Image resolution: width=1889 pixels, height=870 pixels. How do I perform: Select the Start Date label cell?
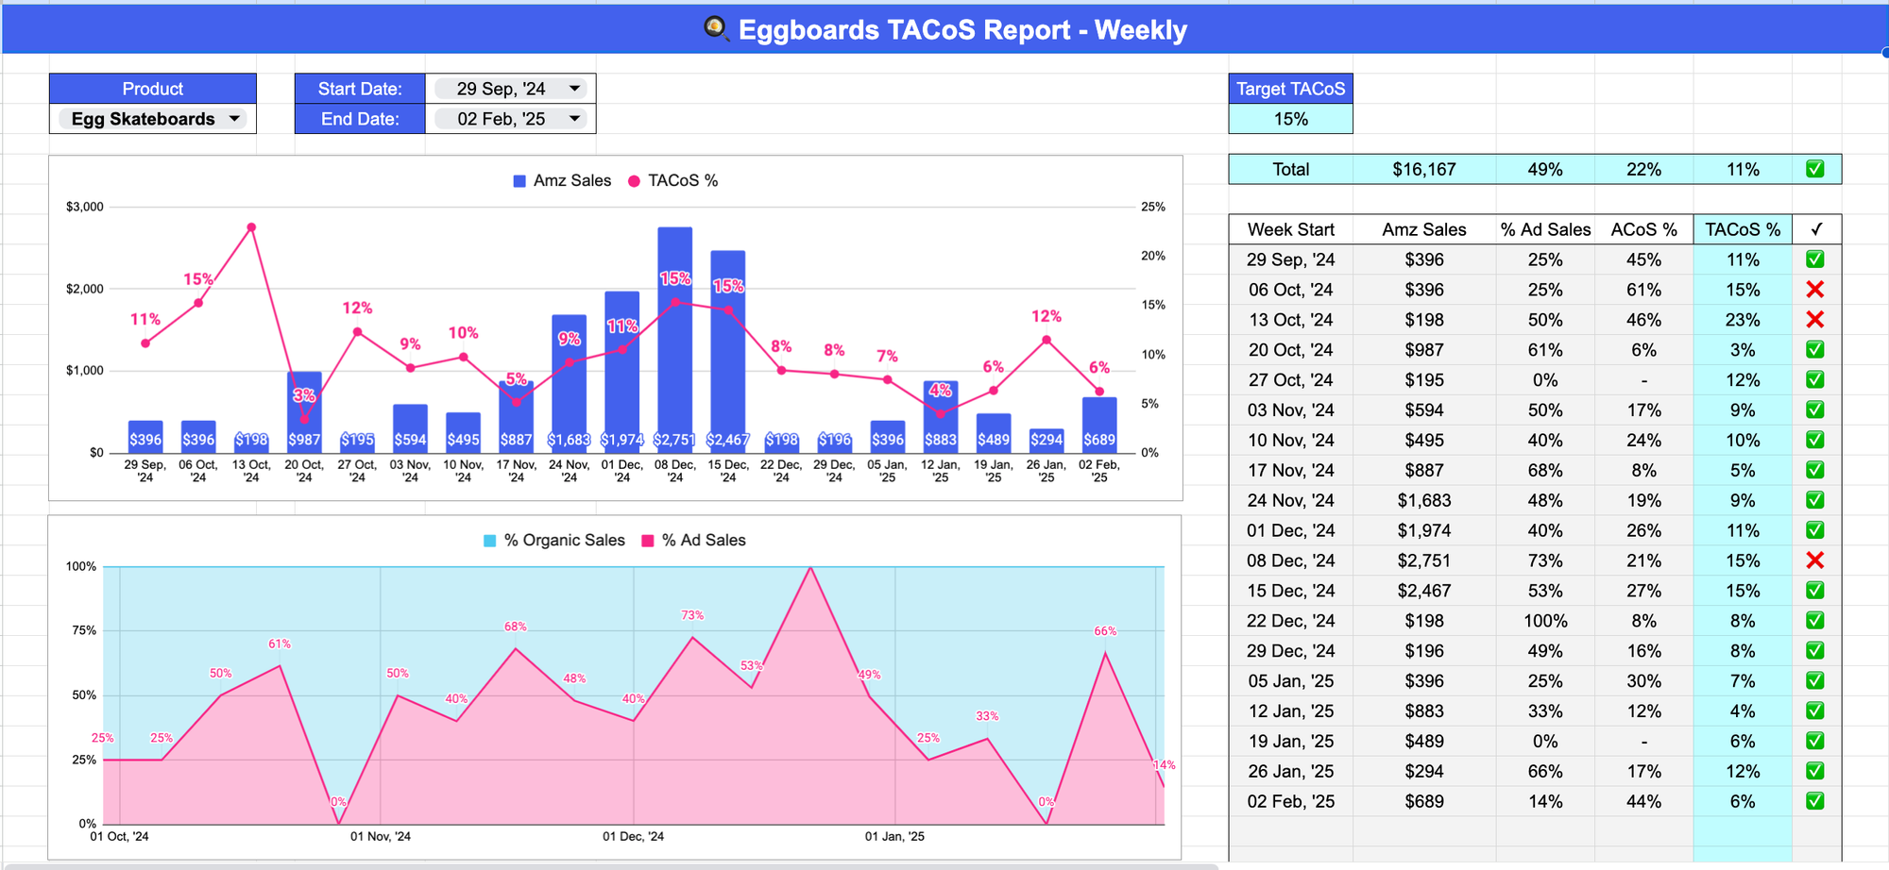coord(360,89)
